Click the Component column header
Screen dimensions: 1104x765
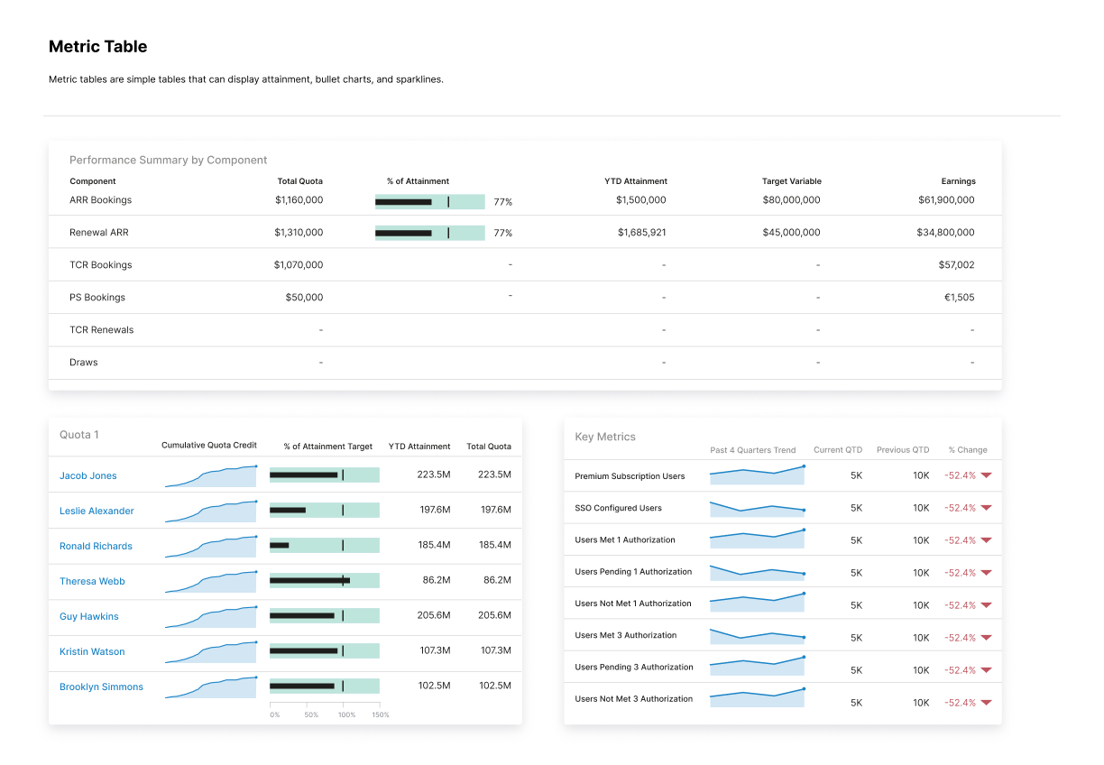93,181
